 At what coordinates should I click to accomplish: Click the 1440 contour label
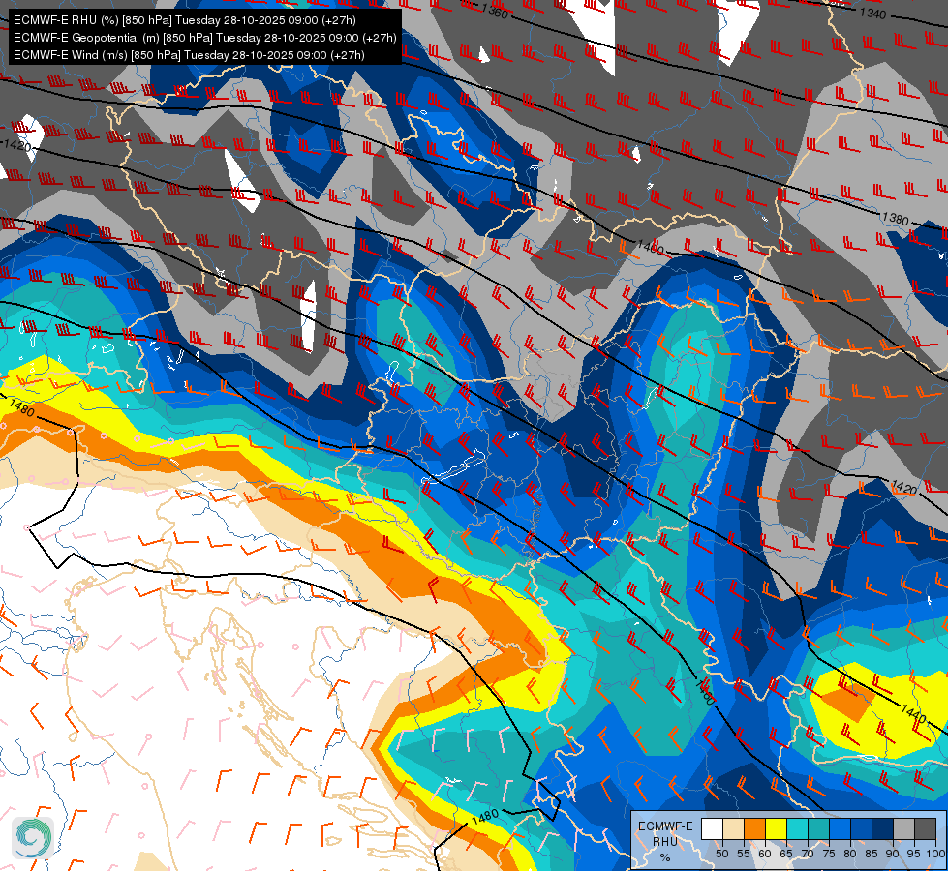tap(913, 713)
